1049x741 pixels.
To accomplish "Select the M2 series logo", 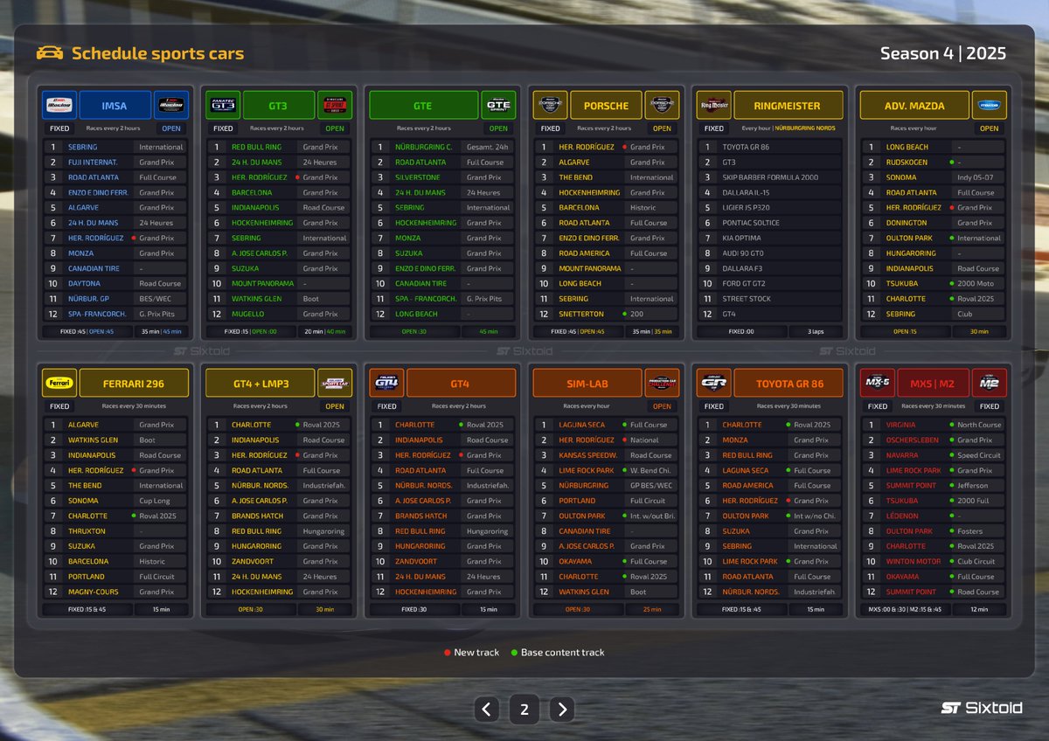I will (989, 383).
